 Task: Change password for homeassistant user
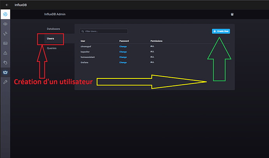tap(123, 57)
